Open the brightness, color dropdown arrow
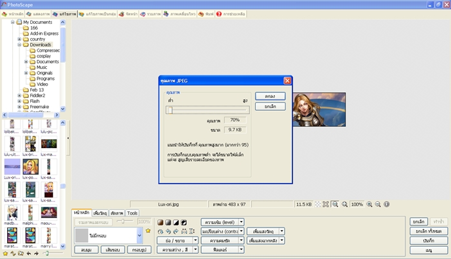This screenshot has height=259, width=451. tap(195, 249)
